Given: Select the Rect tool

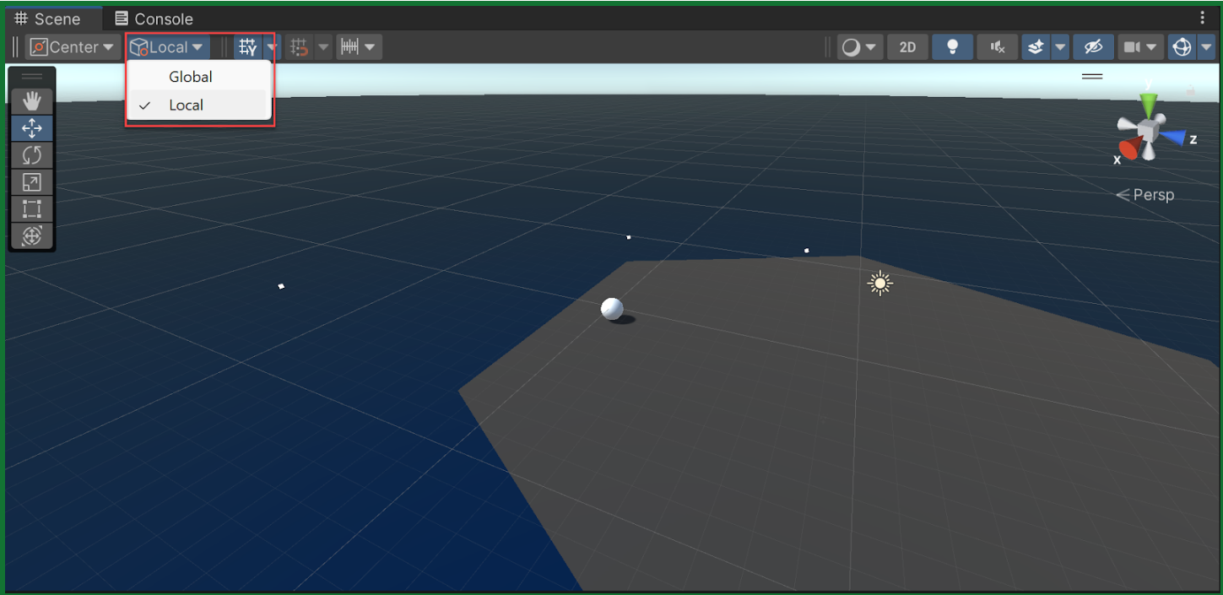Looking at the screenshot, I should coord(32,209).
